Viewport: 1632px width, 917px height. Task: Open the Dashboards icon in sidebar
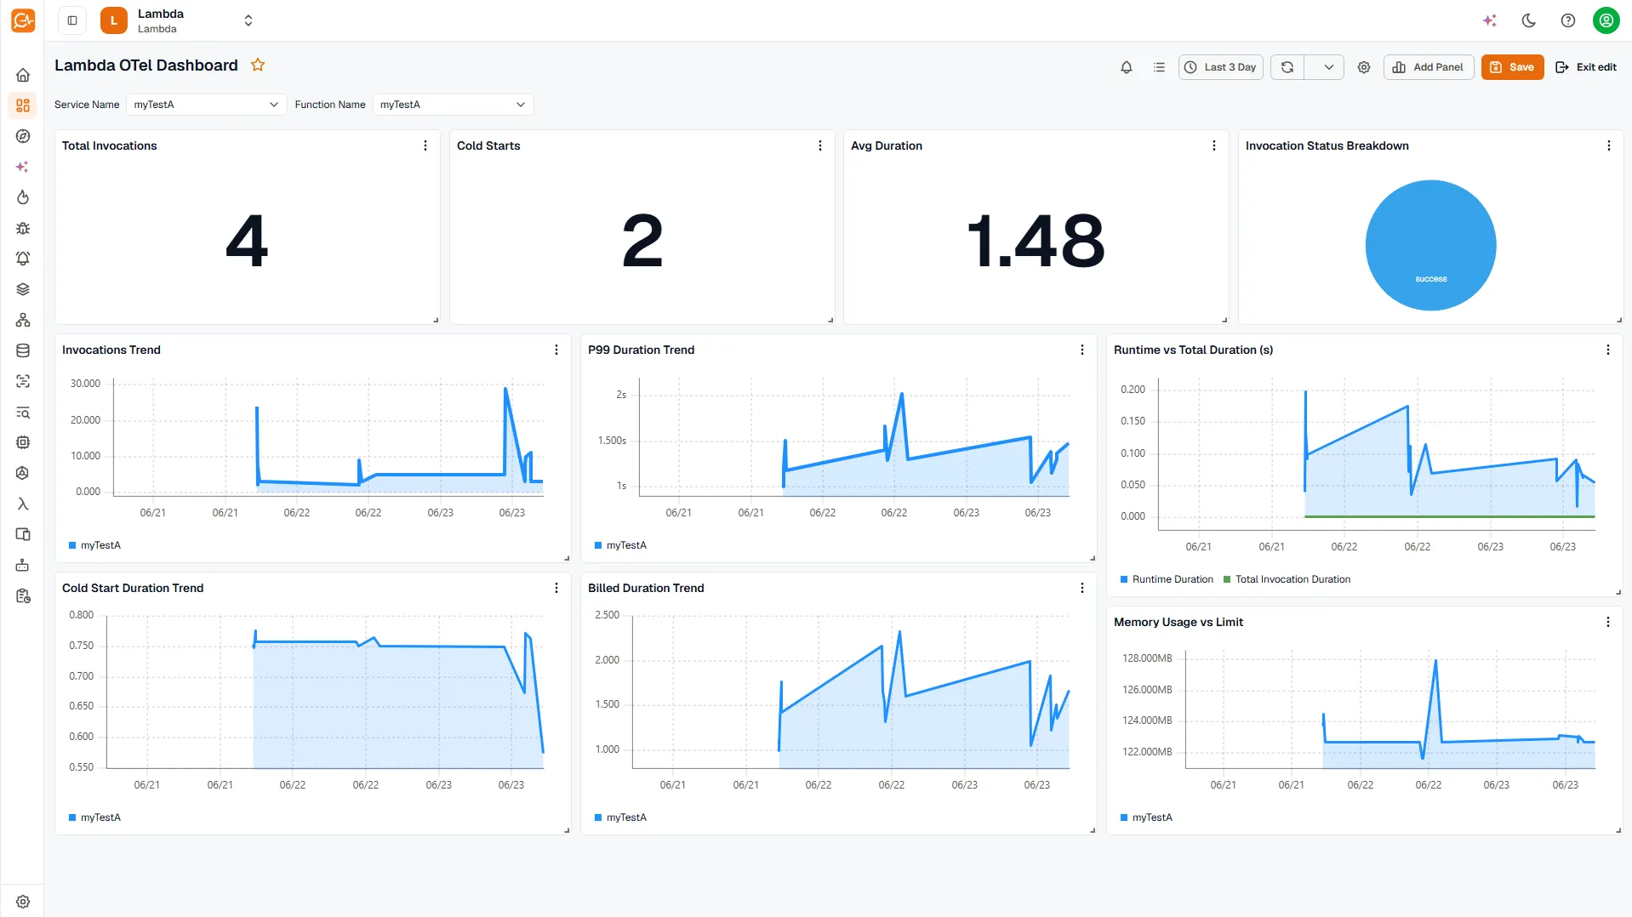[x=23, y=105]
